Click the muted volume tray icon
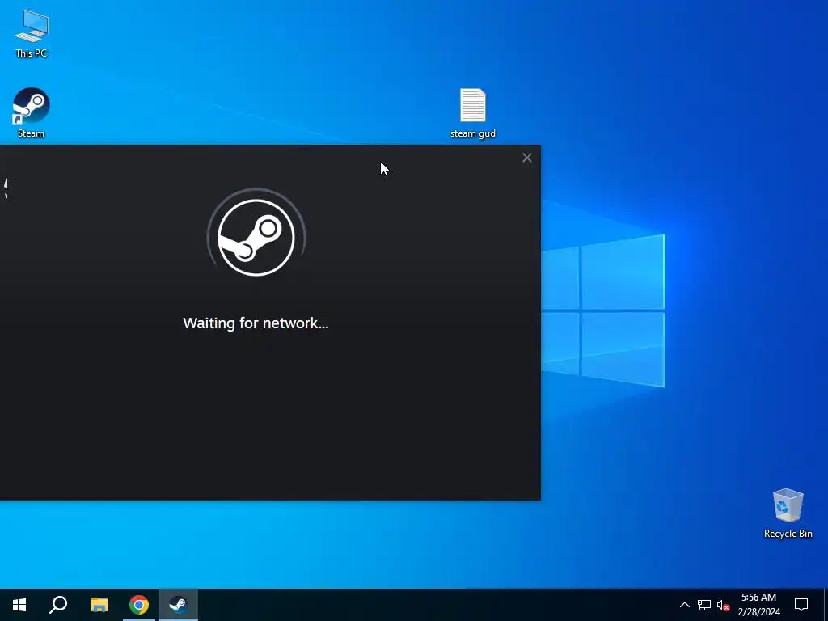The height and width of the screenshot is (621, 828). point(724,605)
